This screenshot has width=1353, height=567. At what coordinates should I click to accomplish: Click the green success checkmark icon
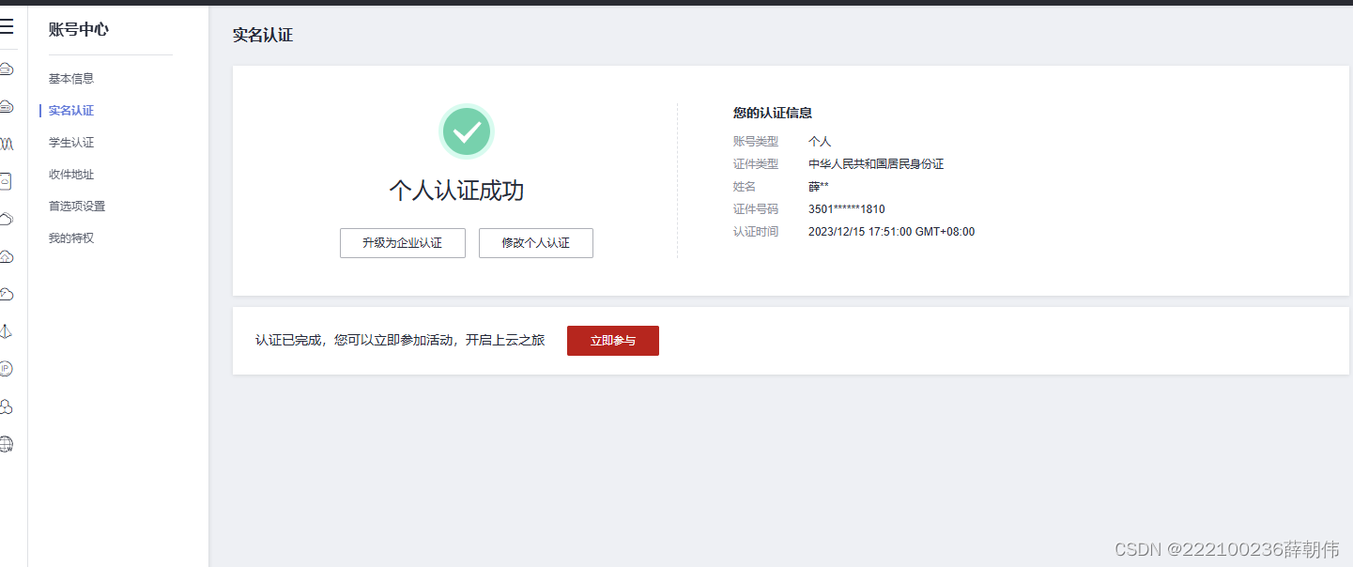[466, 131]
